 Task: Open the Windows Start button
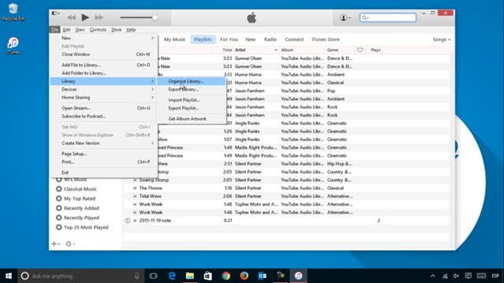click(8, 276)
